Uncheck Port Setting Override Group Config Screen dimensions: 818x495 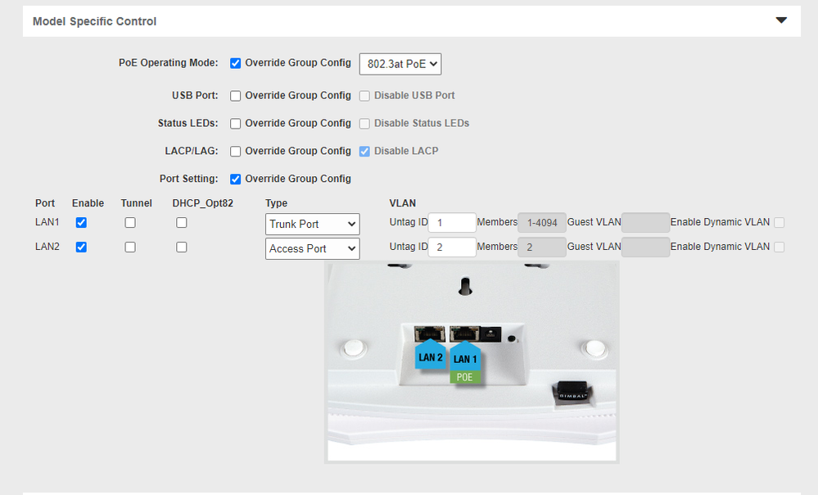click(236, 179)
